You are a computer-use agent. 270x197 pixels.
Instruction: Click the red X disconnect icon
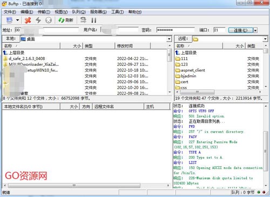click(x=28, y=20)
